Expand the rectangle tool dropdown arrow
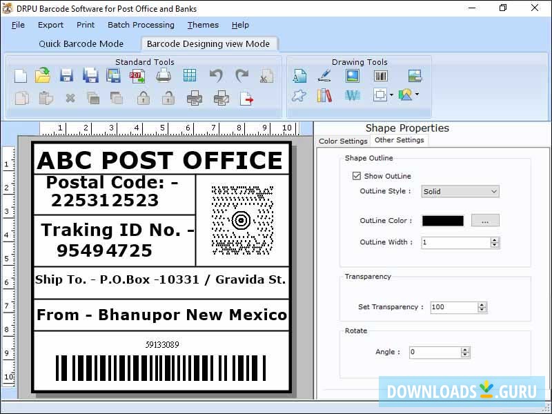 point(391,95)
